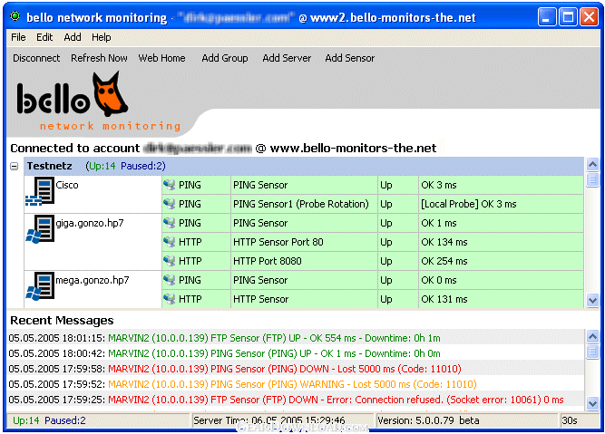Open the Edit menu
Image resolution: width=605 pixels, height=434 pixels.
coord(44,37)
